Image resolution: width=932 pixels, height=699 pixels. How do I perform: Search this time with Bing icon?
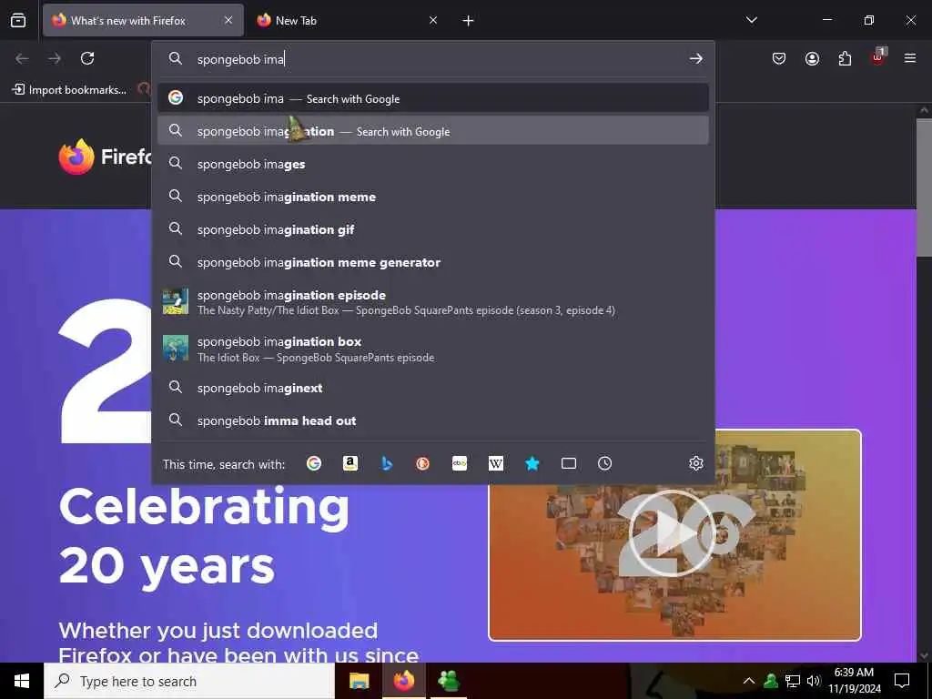click(387, 463)
